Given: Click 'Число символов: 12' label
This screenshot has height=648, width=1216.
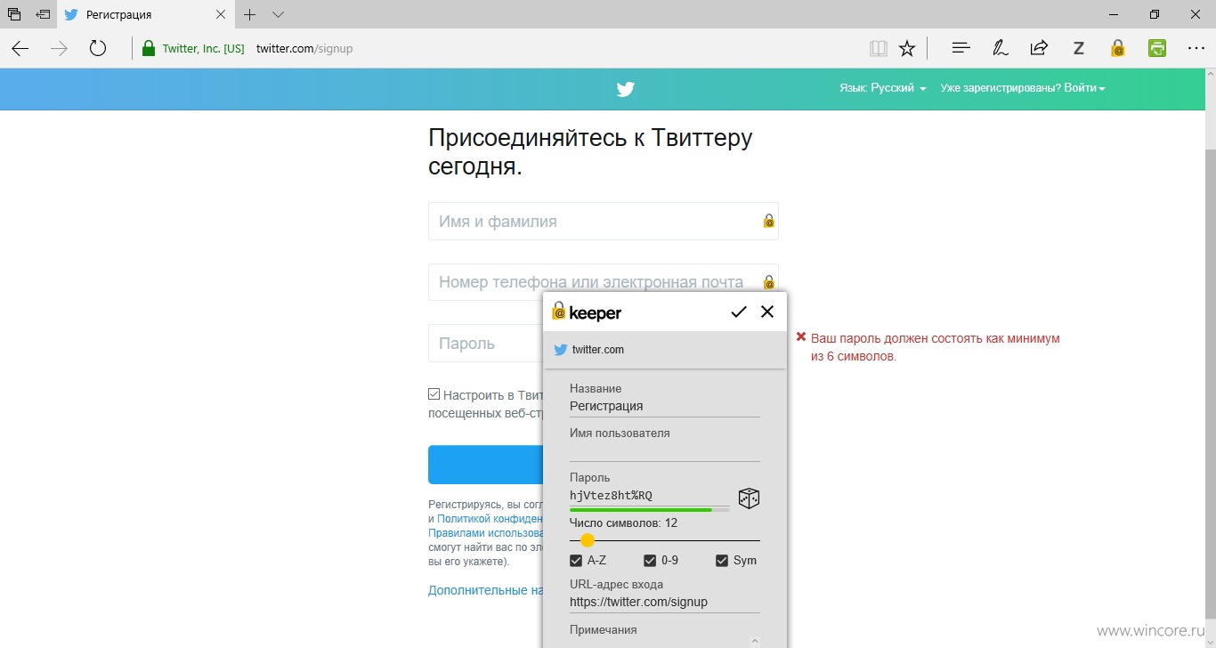Looking at the screenshot, I should tap(623, 523).
